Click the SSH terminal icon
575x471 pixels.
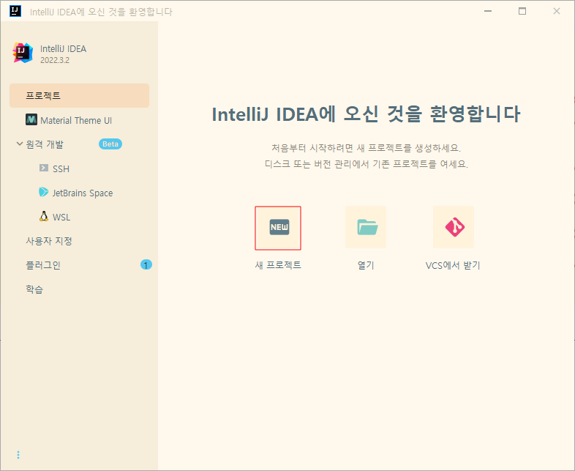pos(44,168)
